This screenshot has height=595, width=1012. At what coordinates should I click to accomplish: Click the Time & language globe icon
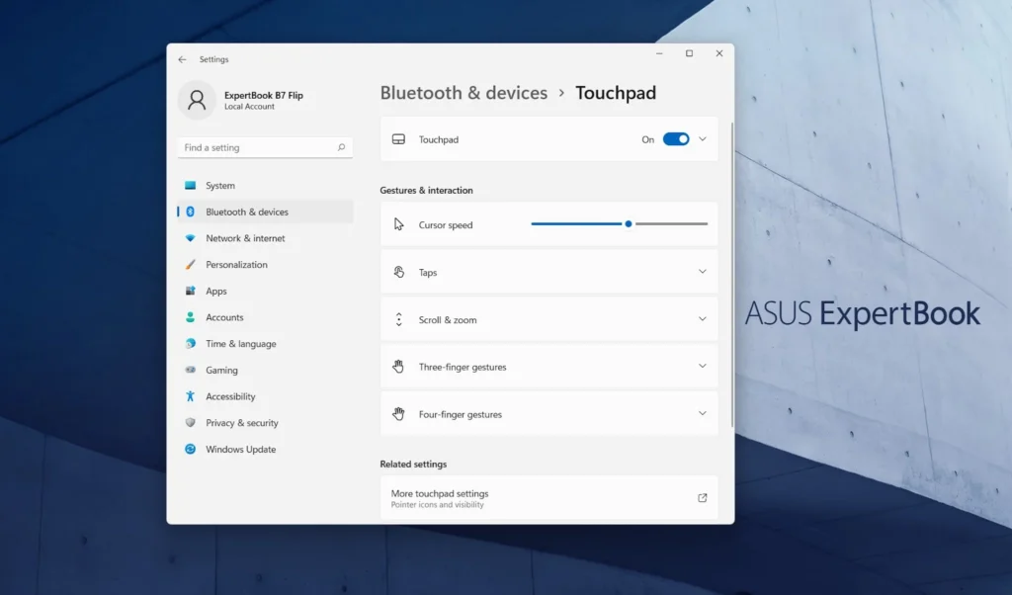(190, 343)
